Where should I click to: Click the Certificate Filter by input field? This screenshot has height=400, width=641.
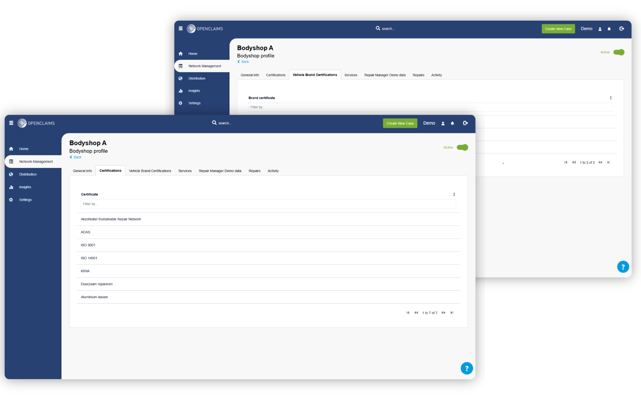[268, 204]
